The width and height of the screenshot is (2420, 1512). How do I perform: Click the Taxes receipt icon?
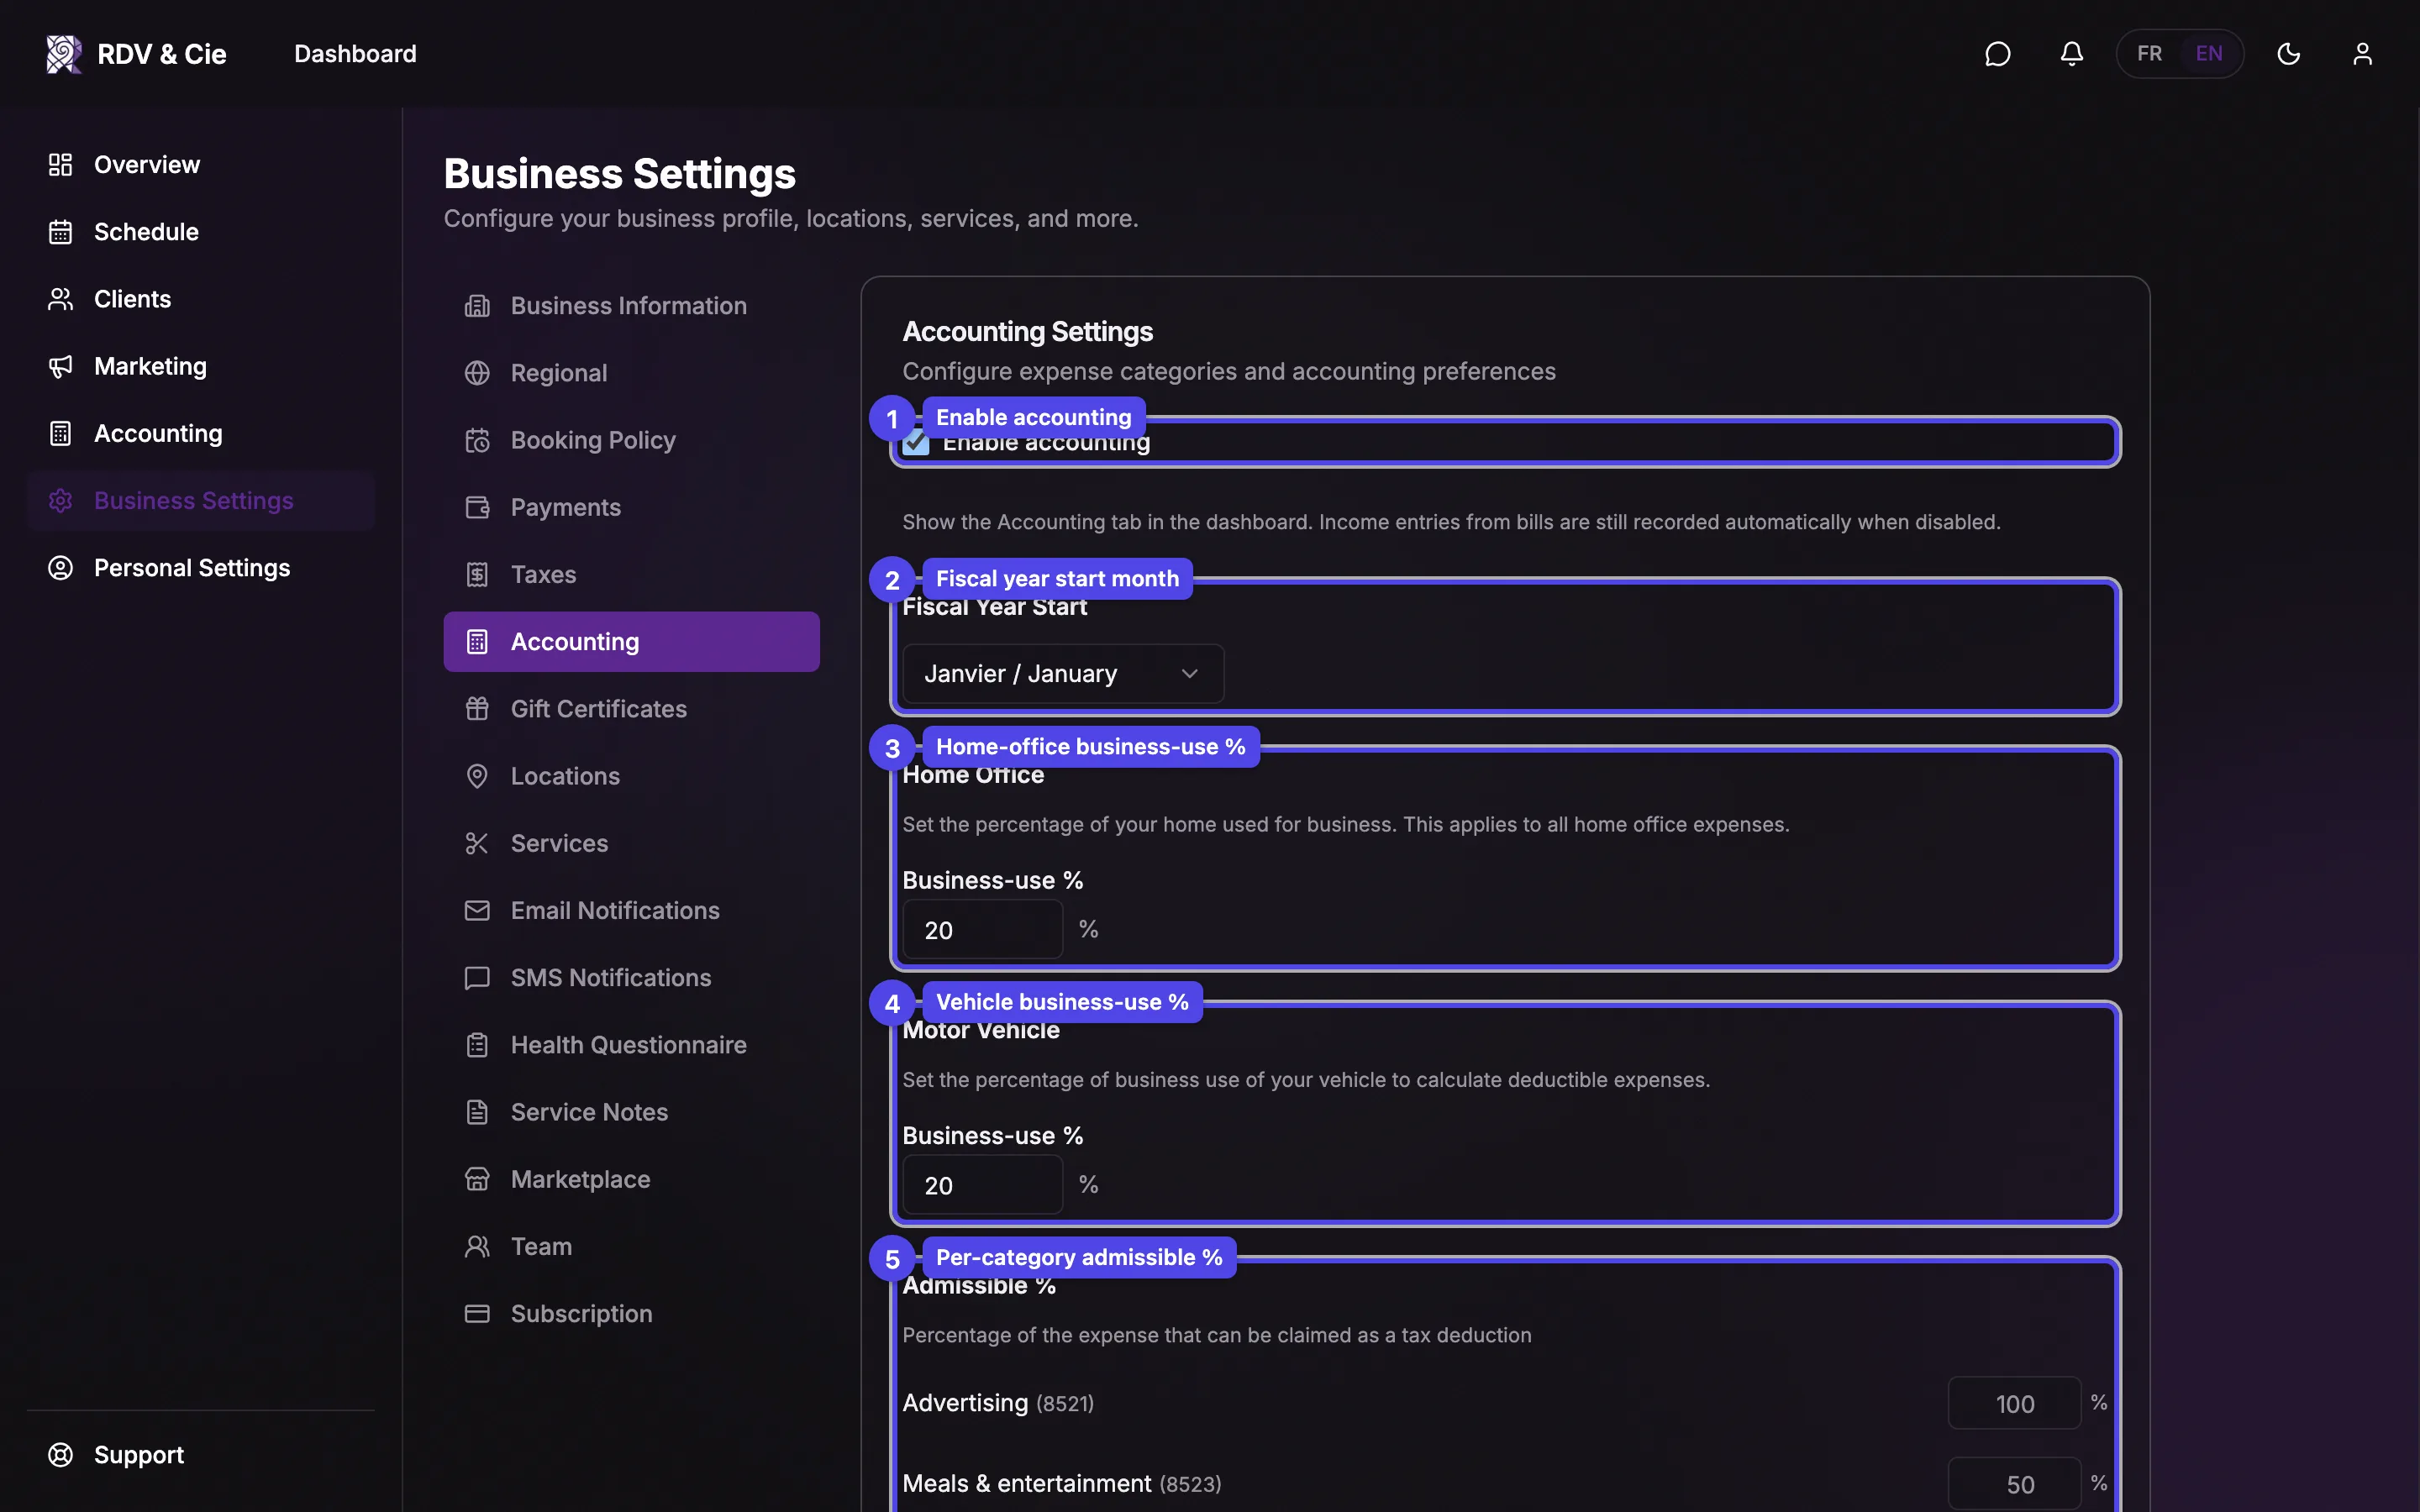tap(477, 575)
